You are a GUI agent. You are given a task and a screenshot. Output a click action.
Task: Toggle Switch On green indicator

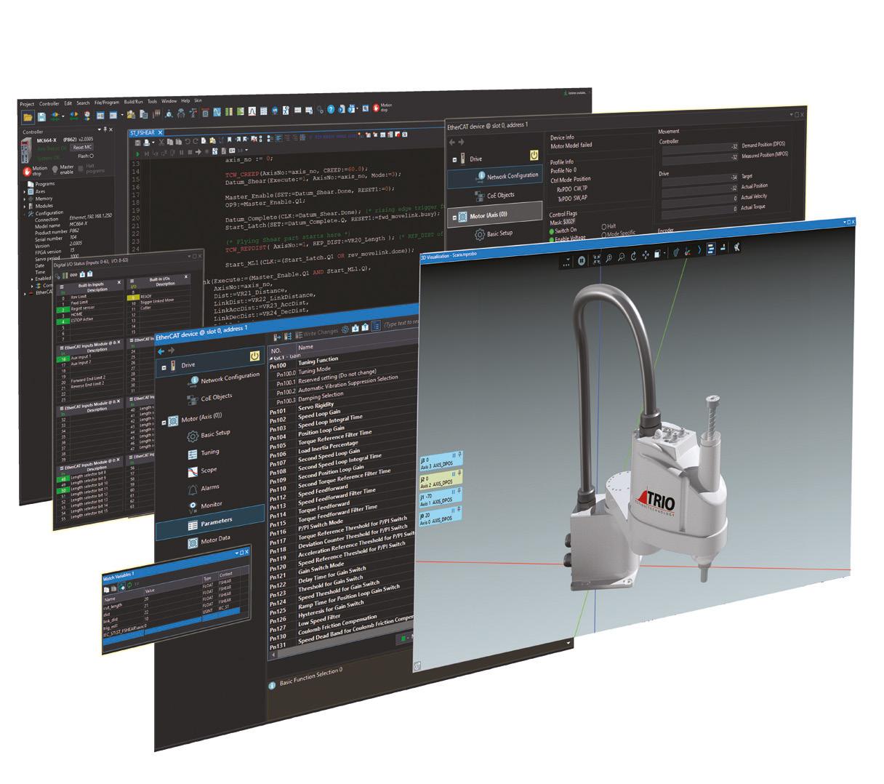click(x=552, y=231)
